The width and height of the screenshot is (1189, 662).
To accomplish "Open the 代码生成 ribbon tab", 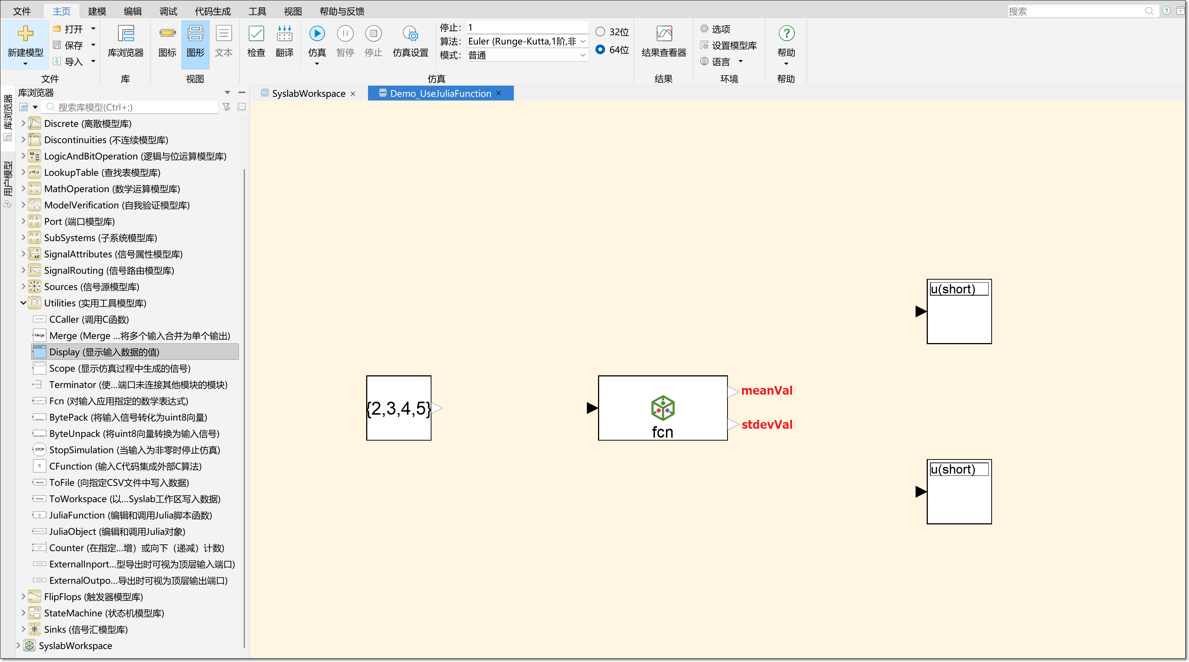I will click(x=212, y=11).
